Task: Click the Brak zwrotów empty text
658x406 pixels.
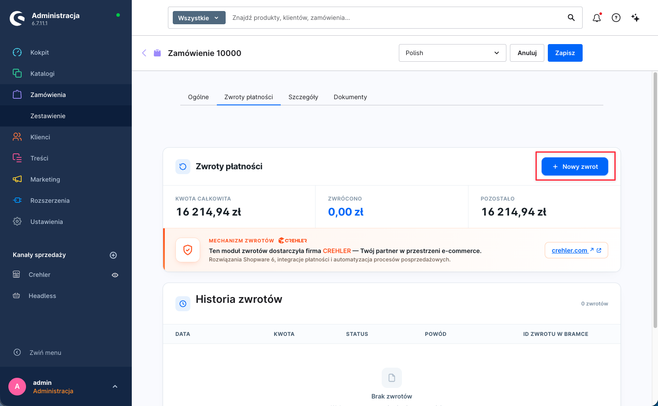Action: pyautogui.click(x=392, y=396)
